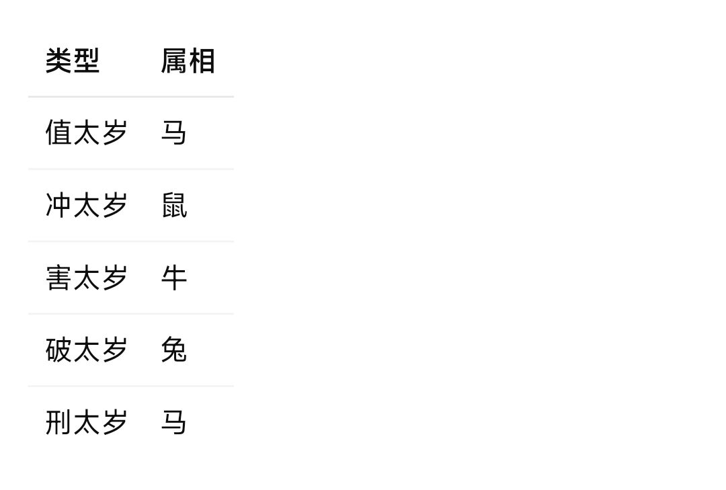Select the 冲太岁 cell
This screenshot has height=490, width=726.
pyautogui.click(x=86, y=205)
